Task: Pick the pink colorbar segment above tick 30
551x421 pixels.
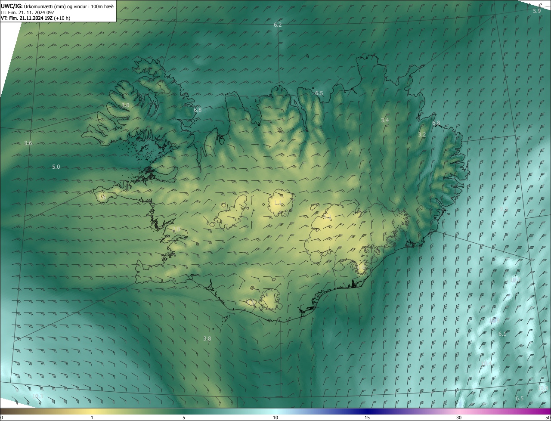Action: click(x=459, y=411)
